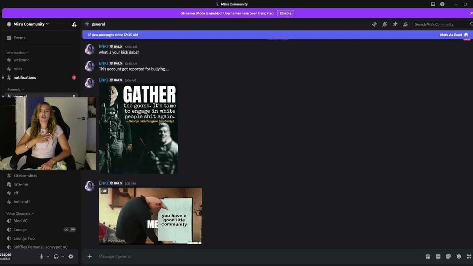The height and width of the screenshot is (266, 473).
Task: Click the Jasper user panel name
Action: pos(6,255)
